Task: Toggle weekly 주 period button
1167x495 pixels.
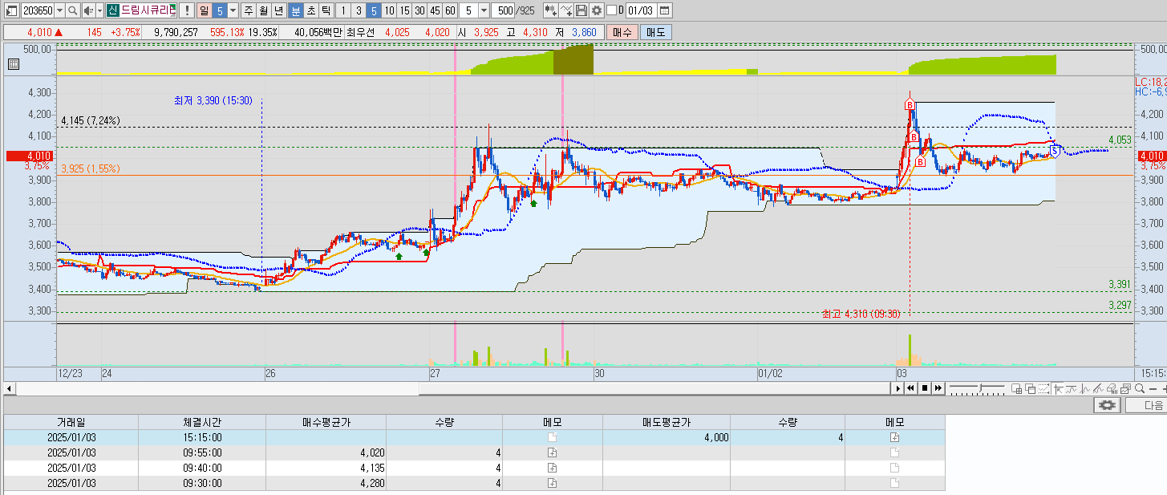Action: point(248,10)
